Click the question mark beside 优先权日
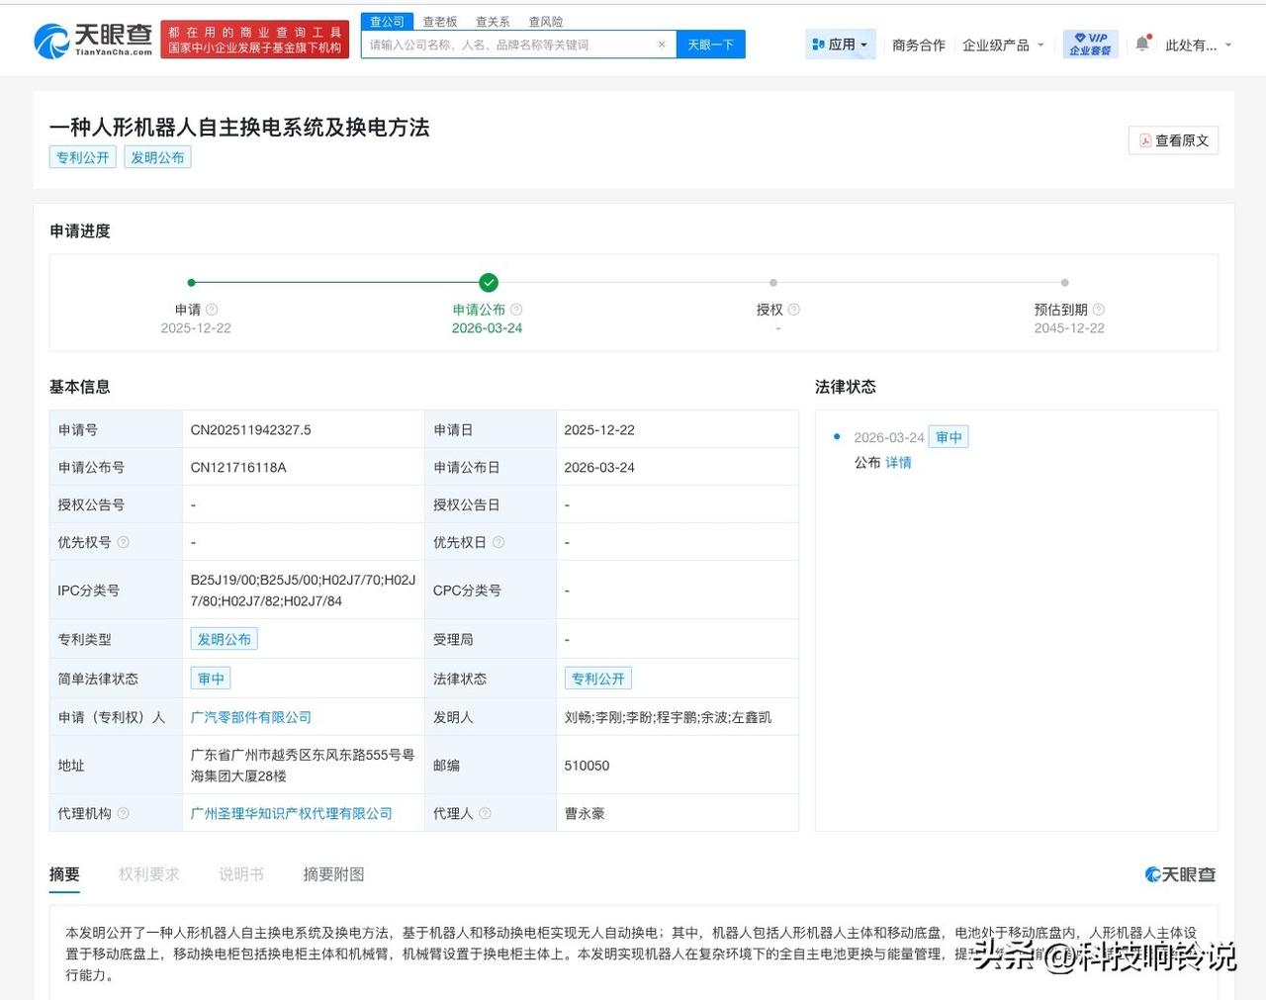 tap(499, 542)
